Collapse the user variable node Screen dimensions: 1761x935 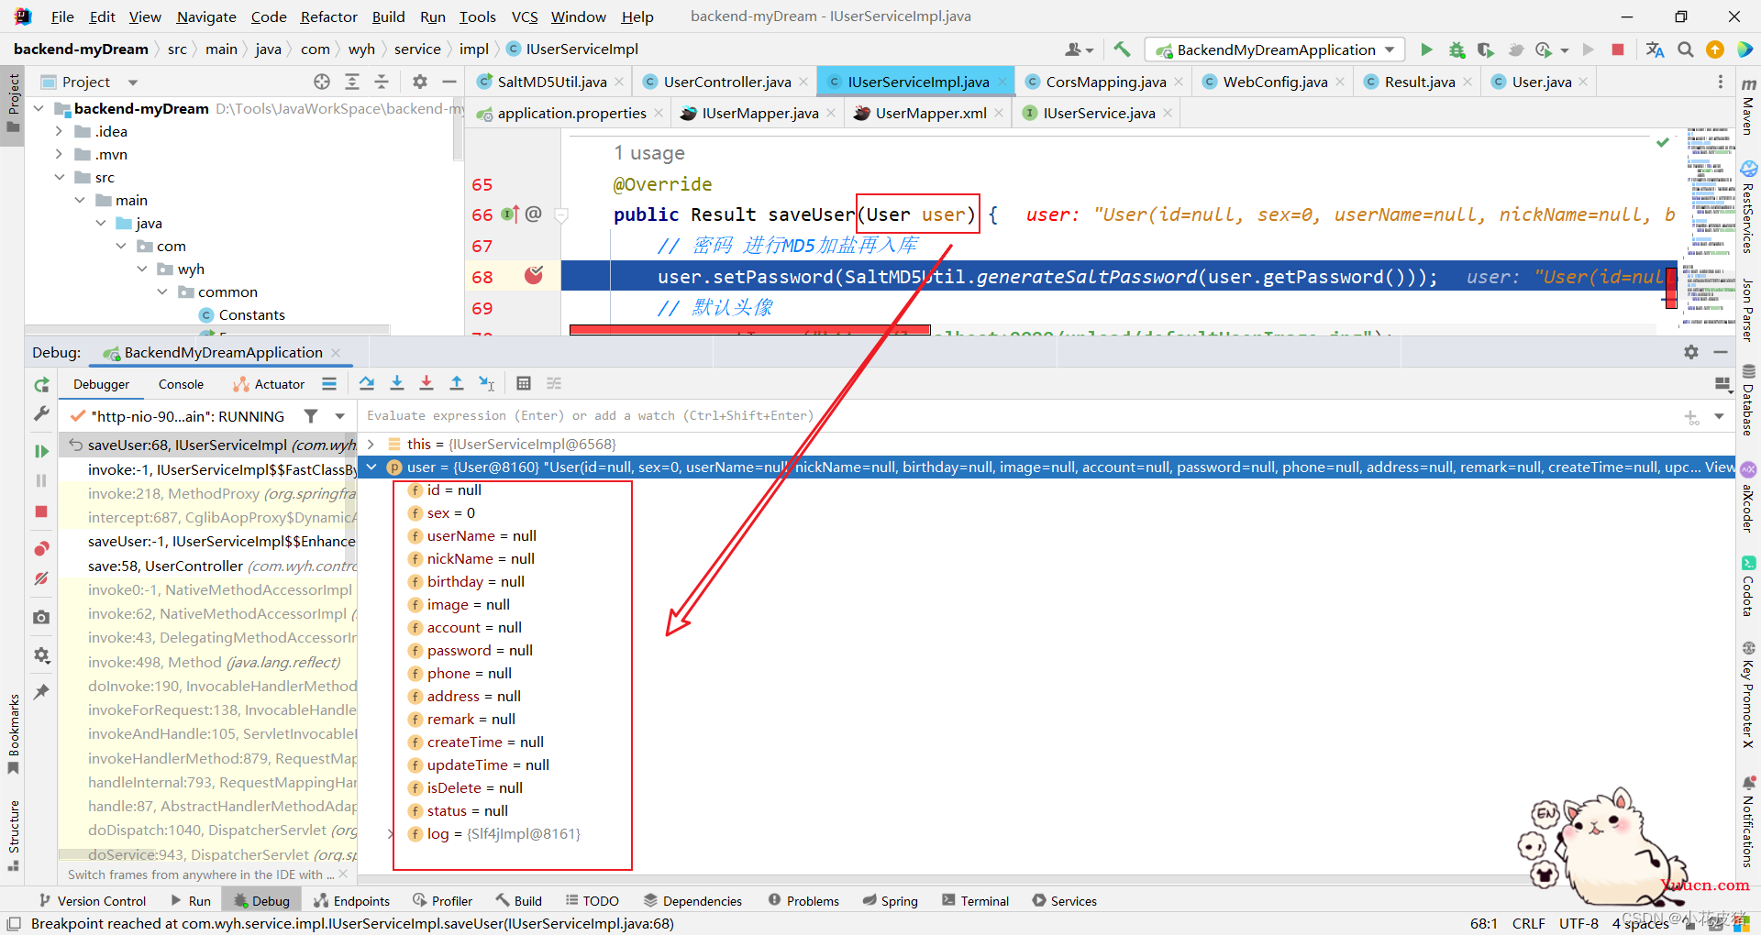371,467
